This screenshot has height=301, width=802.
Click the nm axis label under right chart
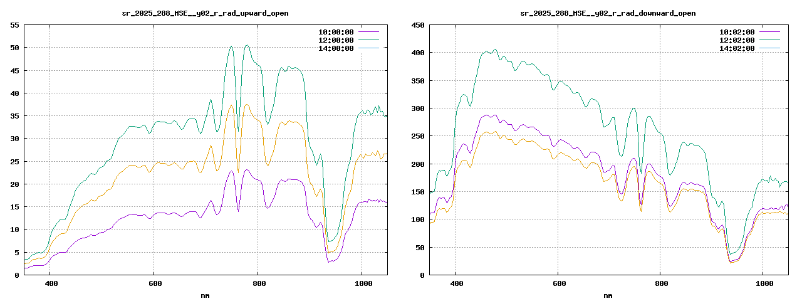608,295
